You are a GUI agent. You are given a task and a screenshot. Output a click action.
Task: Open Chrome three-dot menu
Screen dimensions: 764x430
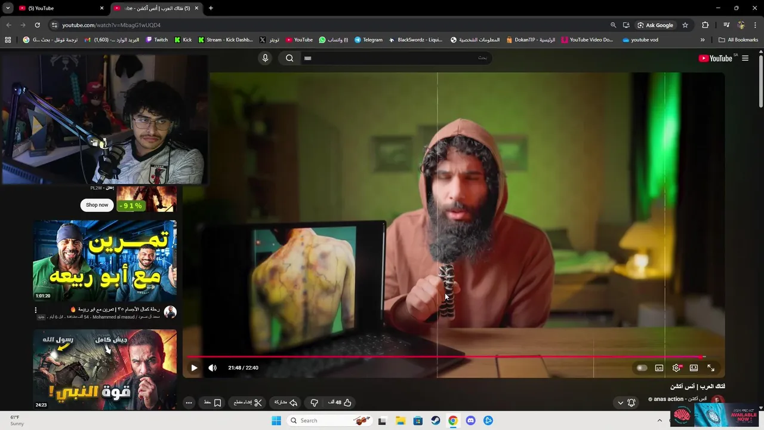(755, 25)
